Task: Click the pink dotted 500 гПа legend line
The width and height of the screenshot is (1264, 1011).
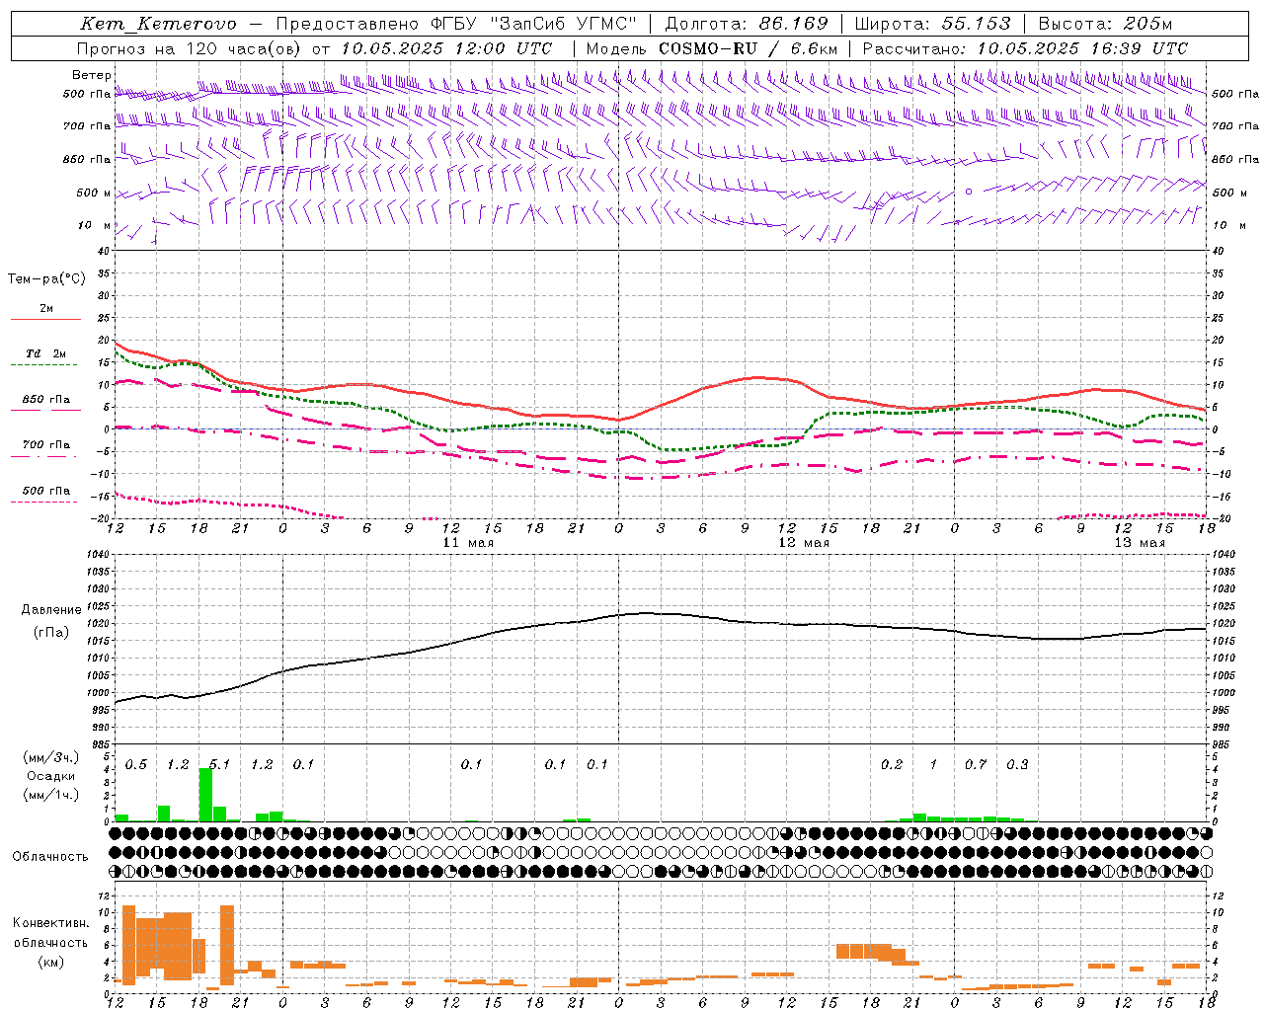Action: (43, 502)
